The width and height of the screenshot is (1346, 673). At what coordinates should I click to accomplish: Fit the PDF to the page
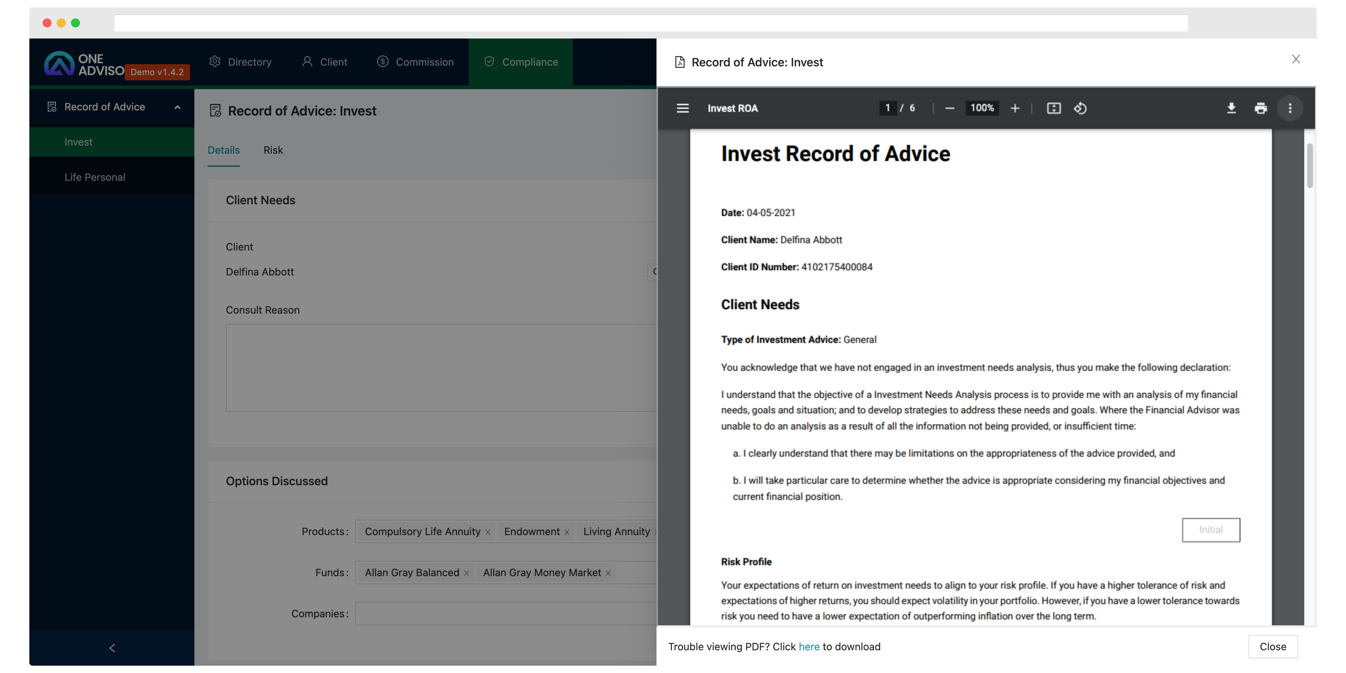pyautogui.click(x=1054, y=108)
